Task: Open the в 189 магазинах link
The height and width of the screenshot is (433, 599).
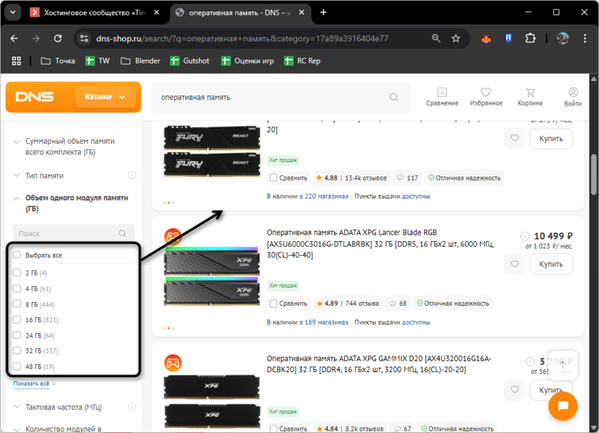Action: [x=324, y=322]
